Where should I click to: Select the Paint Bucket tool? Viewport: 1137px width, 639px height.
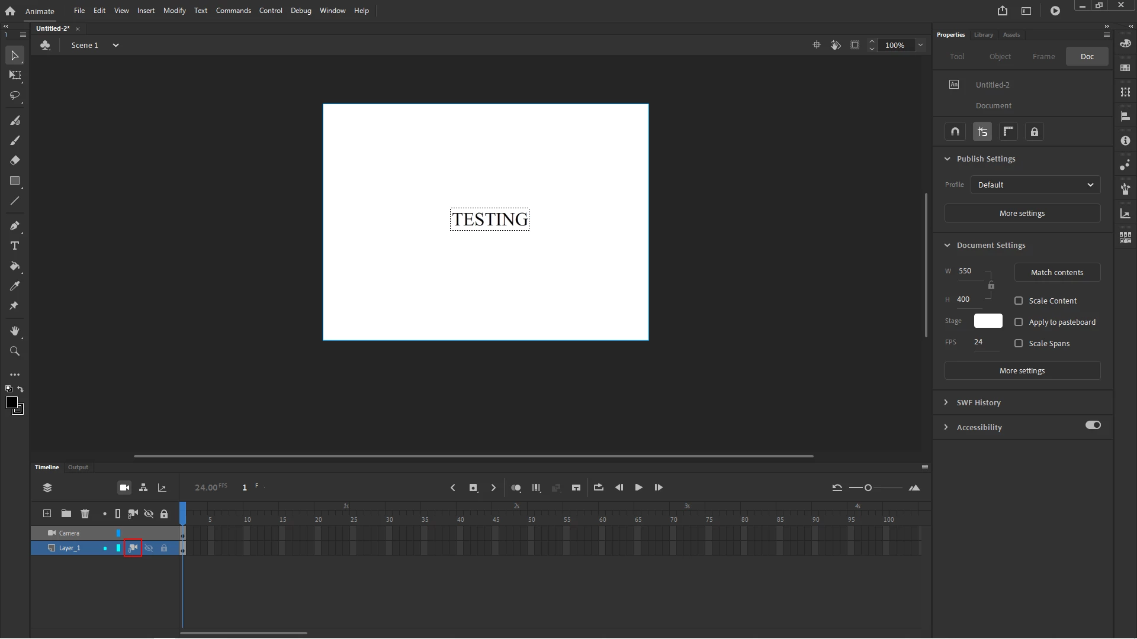coord(15,266)
